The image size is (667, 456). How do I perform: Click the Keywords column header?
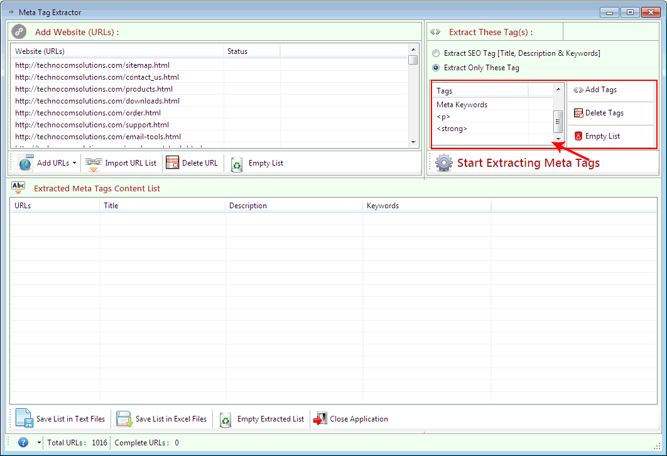427,206
